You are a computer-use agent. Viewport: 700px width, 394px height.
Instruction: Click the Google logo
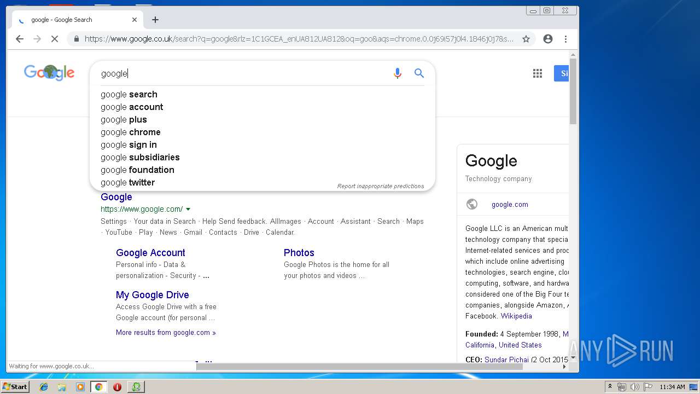point(49,72)
